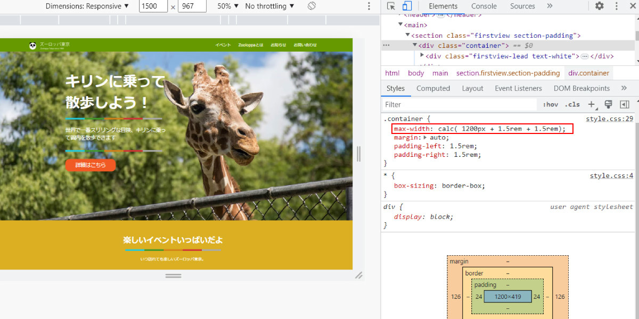Image resolution: width=639 pixels, height=319 pixels.
Task: Collapse the div container node
Action: pyautogui.click(x=415, y=46)
